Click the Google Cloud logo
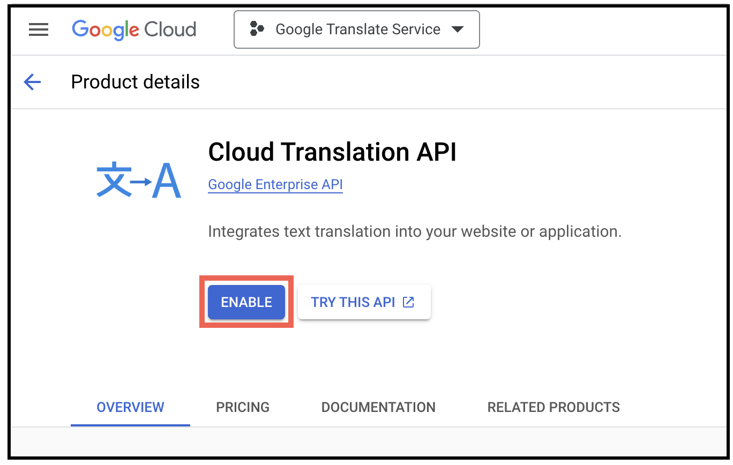Image resolution: width=733 pixels, height=465 pixels. [134, 29]
